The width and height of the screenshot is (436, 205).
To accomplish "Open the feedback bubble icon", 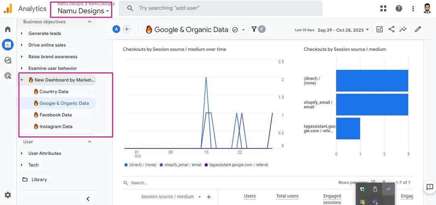I will (430, 187).
